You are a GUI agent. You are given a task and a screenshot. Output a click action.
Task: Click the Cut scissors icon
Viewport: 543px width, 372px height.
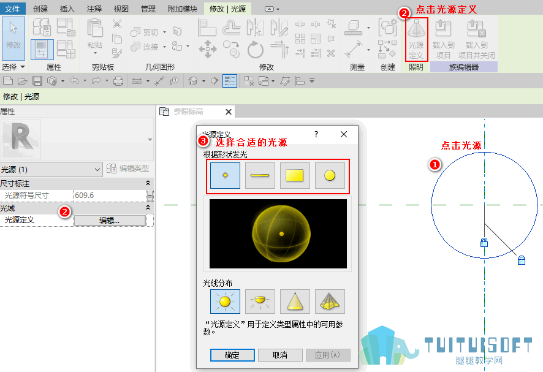pyautogui.click(x=117, y=24)
